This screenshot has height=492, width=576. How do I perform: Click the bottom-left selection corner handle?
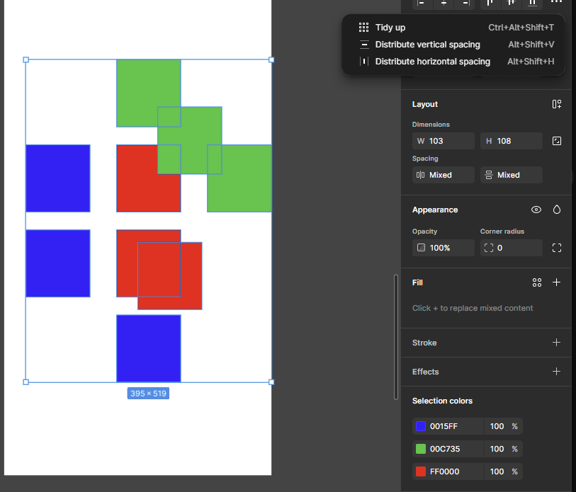tap(26, 382)
